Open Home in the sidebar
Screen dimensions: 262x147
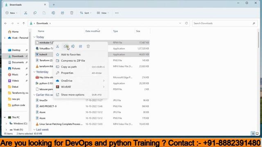tap(15, 32)
